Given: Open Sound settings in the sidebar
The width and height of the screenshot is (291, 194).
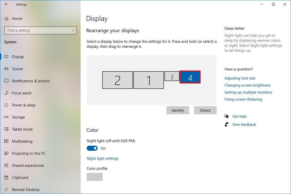Looking at the screenshot, I should point(17,69).
